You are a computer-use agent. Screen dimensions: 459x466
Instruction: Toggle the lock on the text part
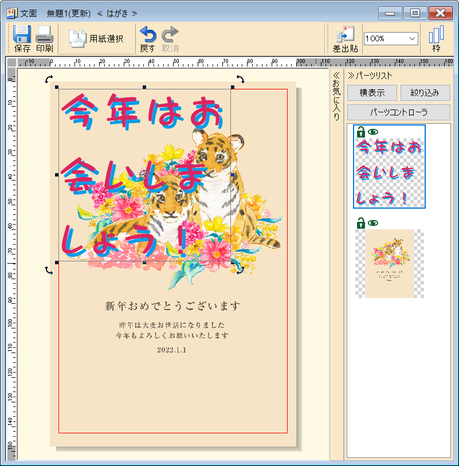360,132
